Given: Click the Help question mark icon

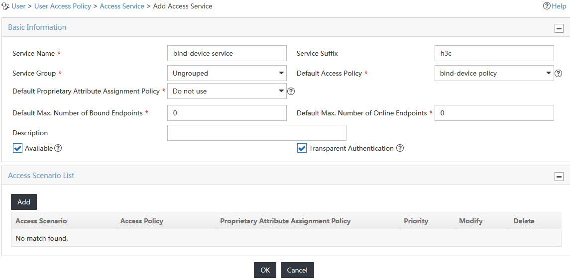Looking at the screenshot, I should point(547,6).
